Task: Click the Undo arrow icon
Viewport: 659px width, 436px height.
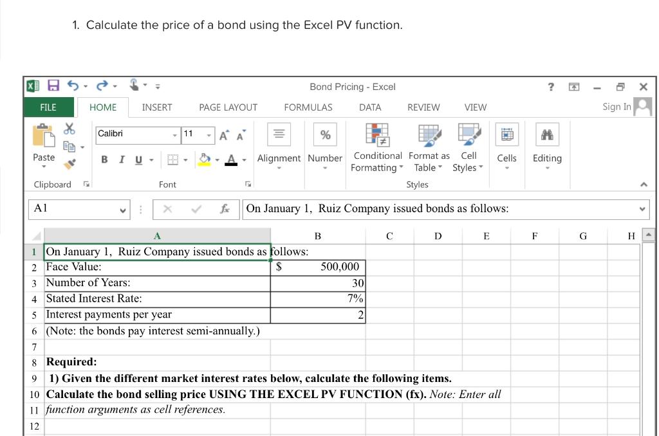Action: click(x=73, y=86)
